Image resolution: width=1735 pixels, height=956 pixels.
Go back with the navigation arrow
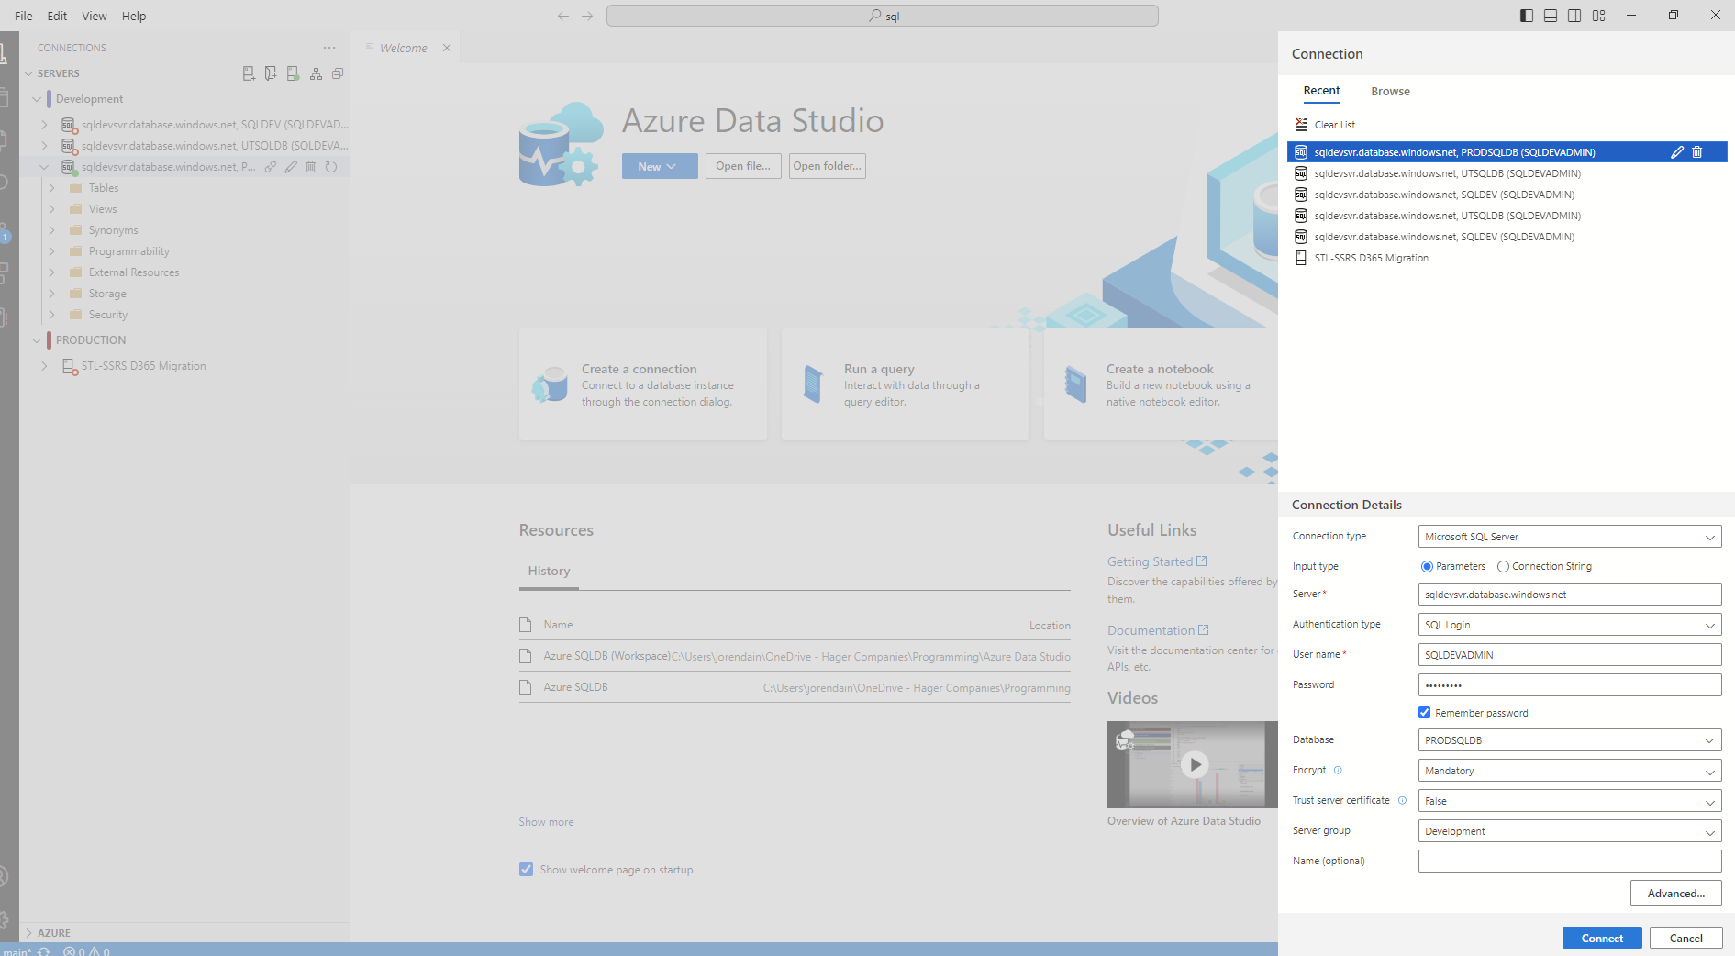(563, 16)
